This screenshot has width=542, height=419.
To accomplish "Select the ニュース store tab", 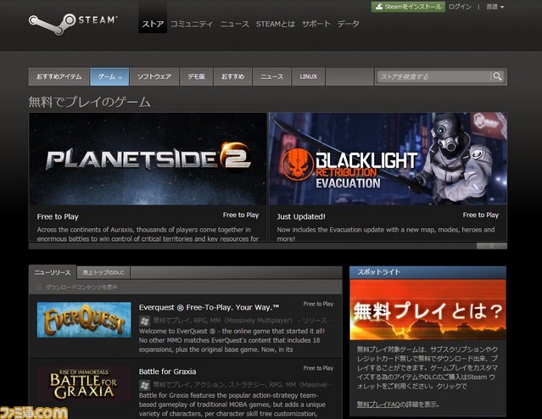I will click(x=271, y=76).
